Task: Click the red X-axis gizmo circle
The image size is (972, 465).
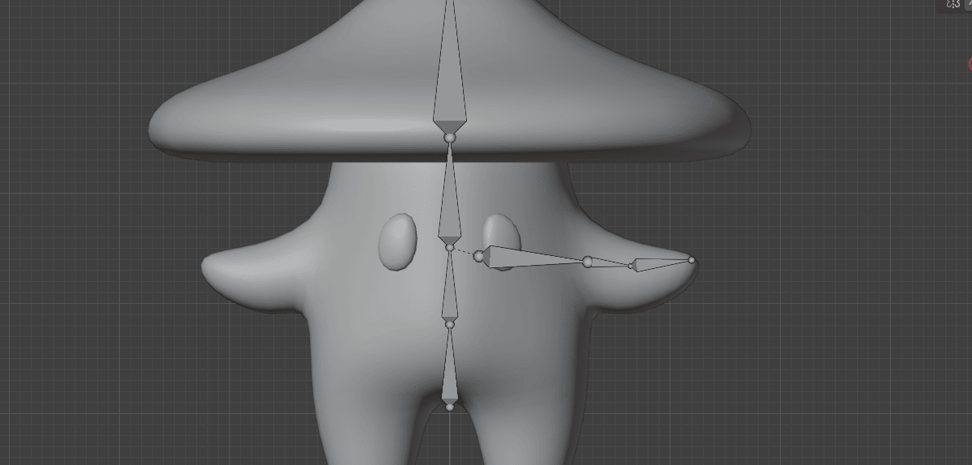Action: click(x=970, y=64)
